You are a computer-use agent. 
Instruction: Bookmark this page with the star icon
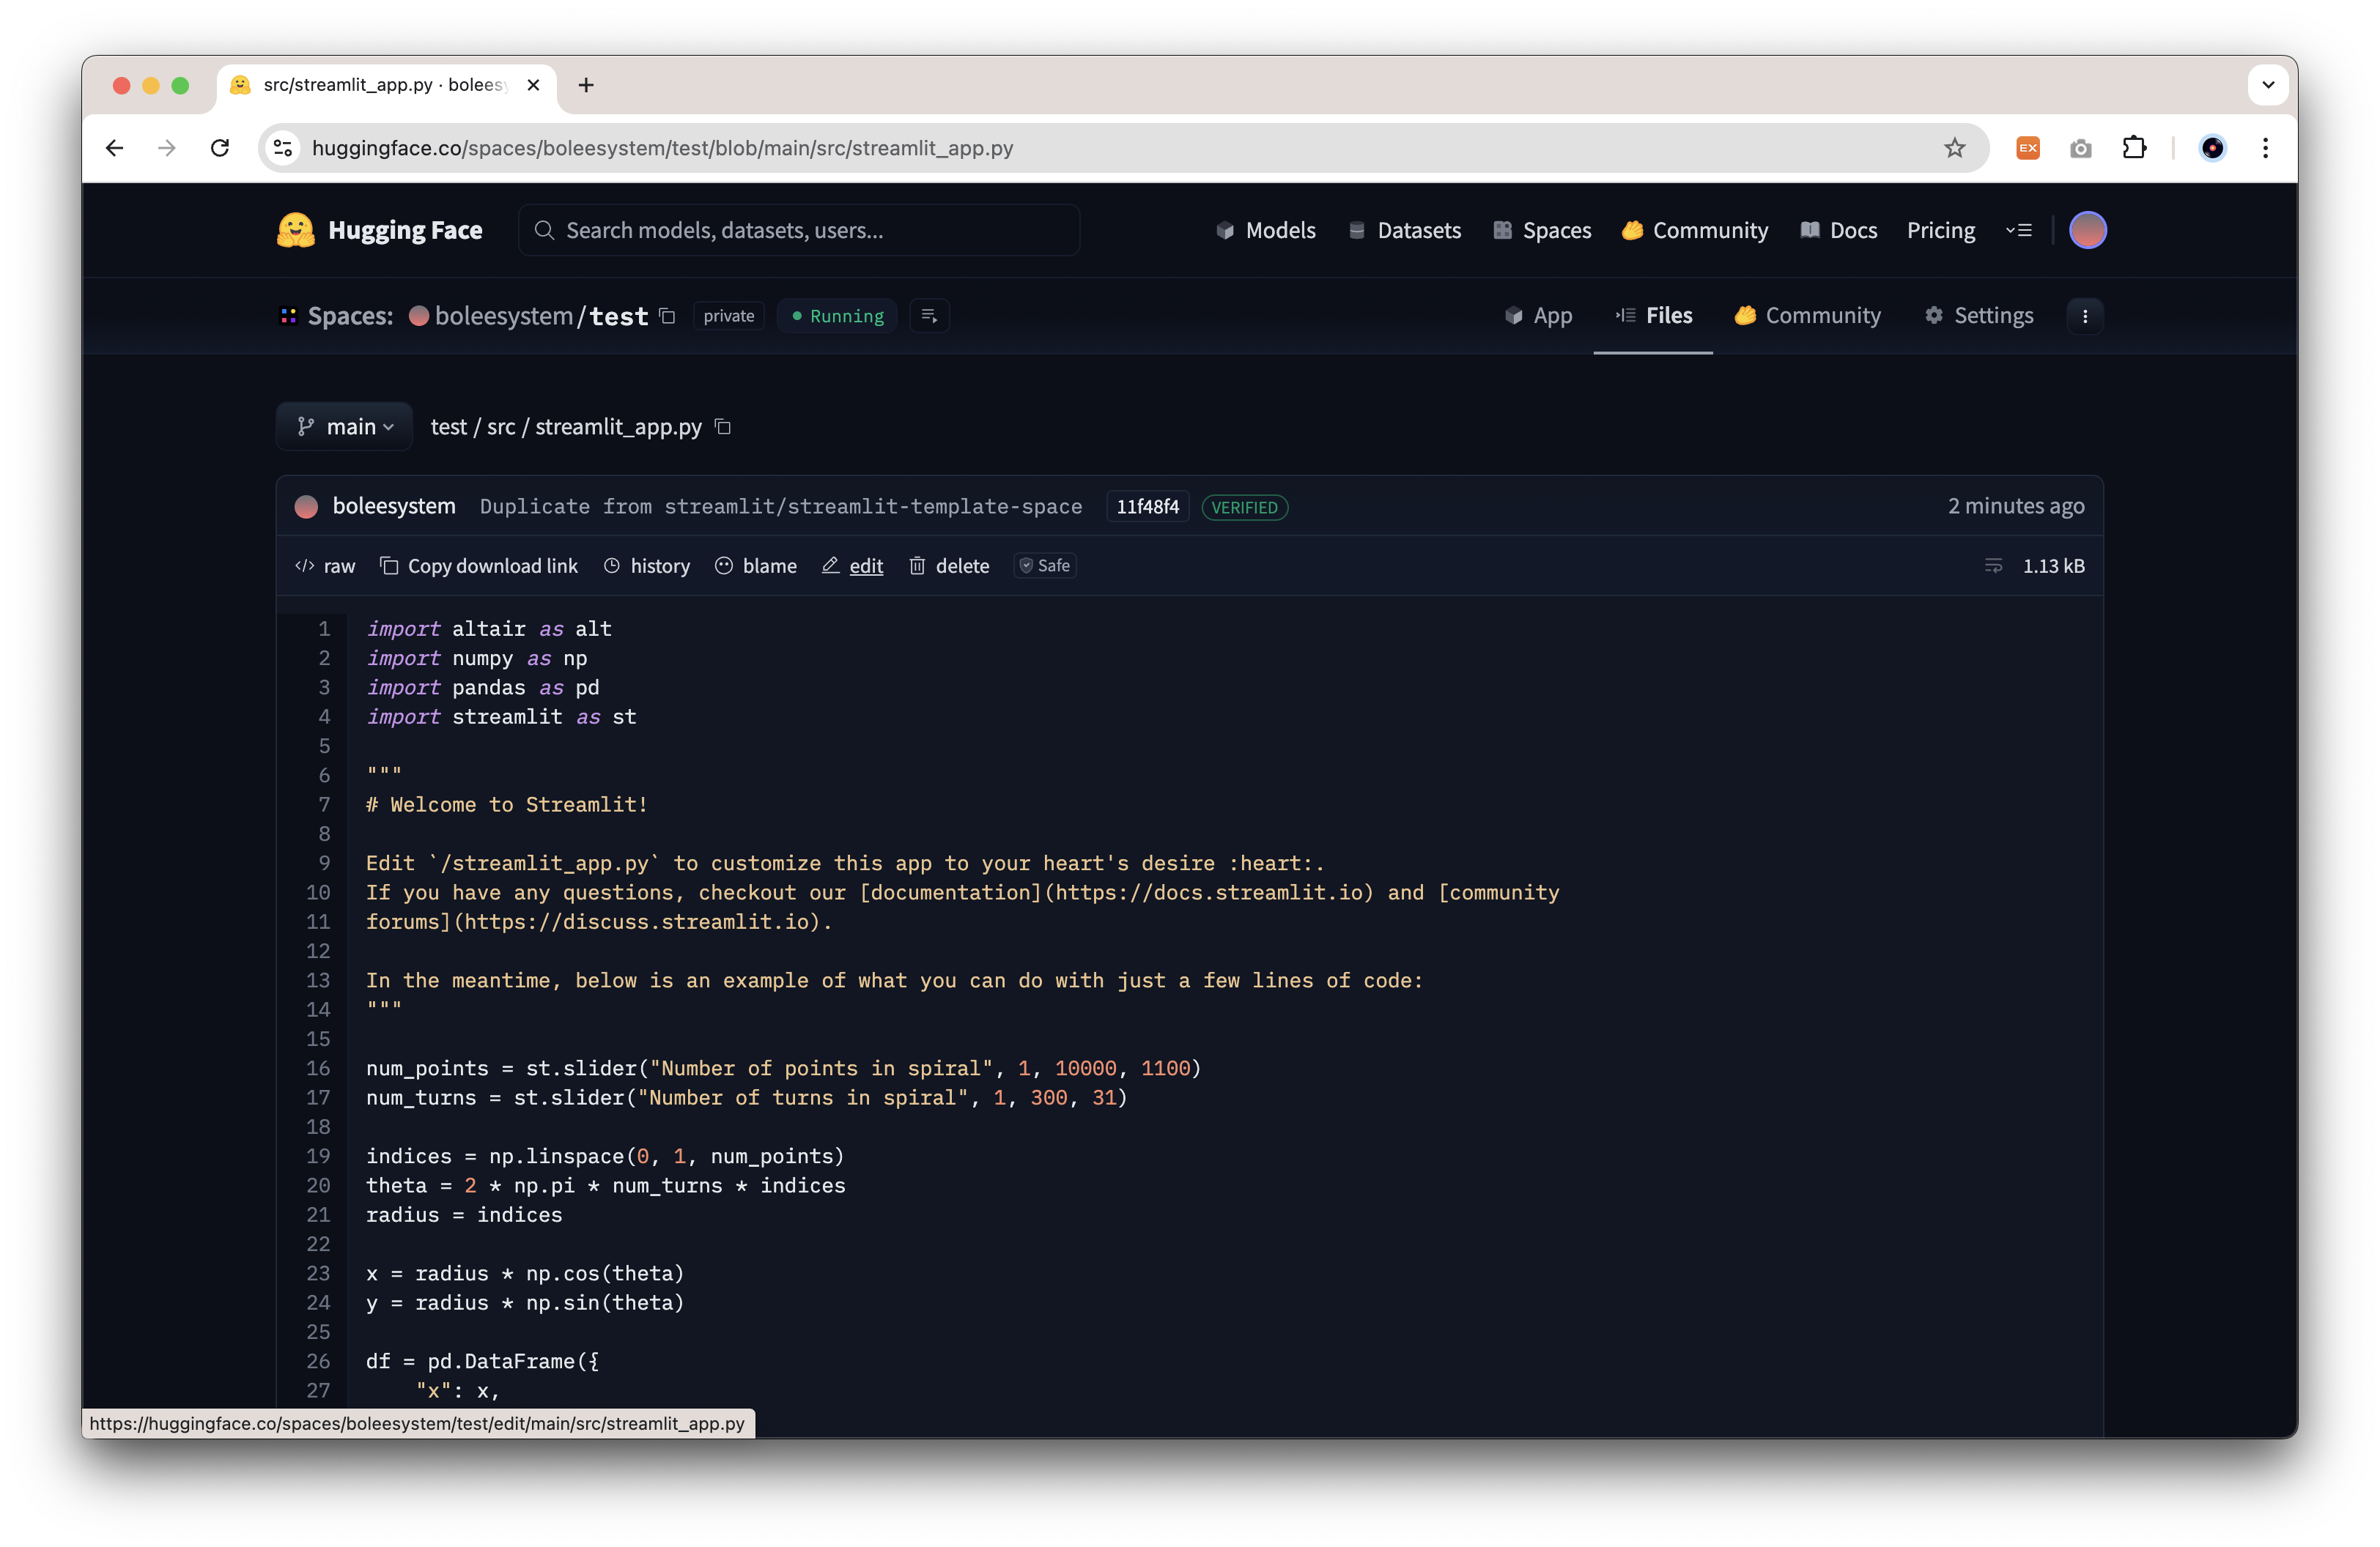(1954, 148)
